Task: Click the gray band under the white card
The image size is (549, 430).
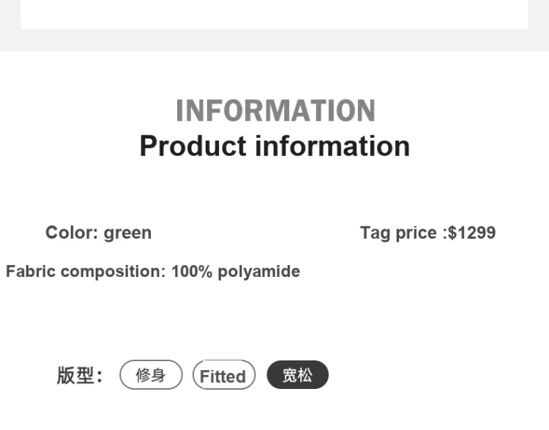Action: click(x=274, y=40)
